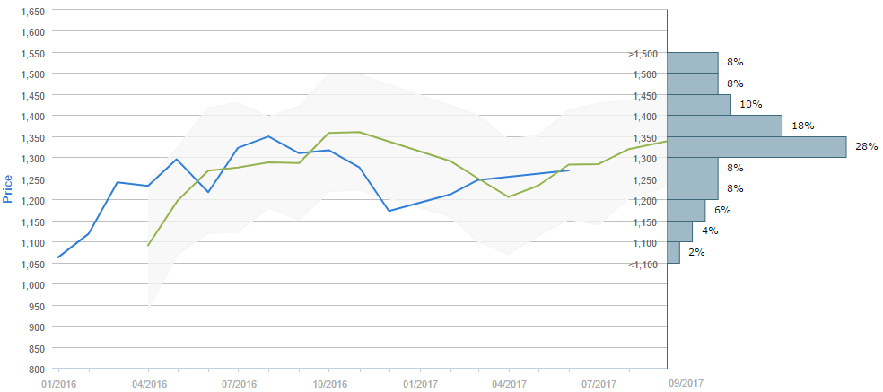
Task: Click the 09/2017 date label
Action: coord(686,383)
